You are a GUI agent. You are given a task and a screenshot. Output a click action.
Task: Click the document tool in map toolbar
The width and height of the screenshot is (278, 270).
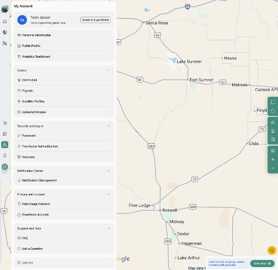click(x=273, y=139)
